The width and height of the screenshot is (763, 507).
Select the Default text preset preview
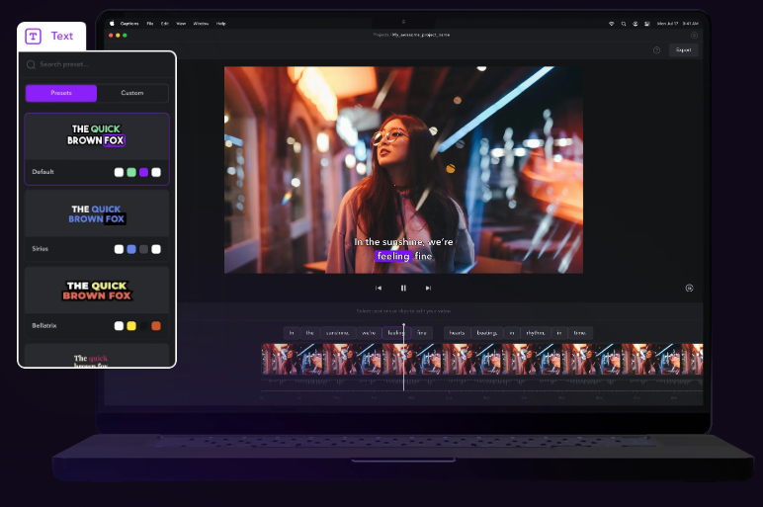tap(97, 135)
